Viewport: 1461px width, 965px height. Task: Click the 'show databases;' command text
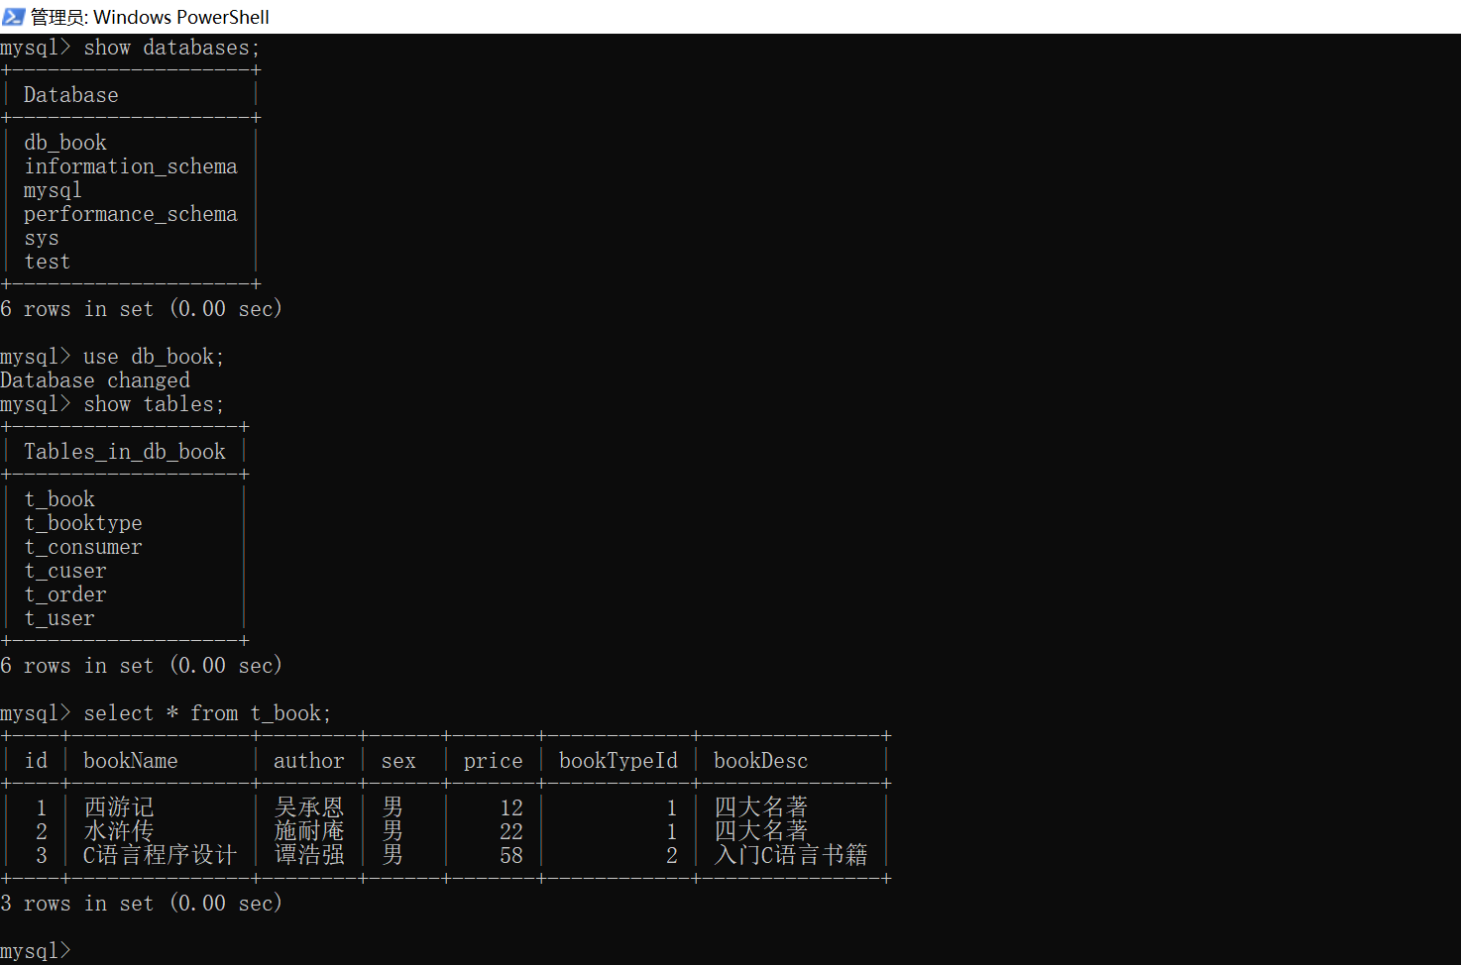tap(171, 48)
